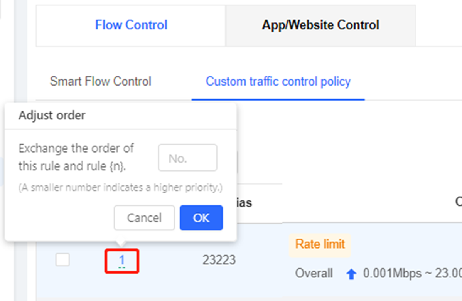Click the Exchange order instruction text
This screenshot has height=301, width=462.
point(76,157)
